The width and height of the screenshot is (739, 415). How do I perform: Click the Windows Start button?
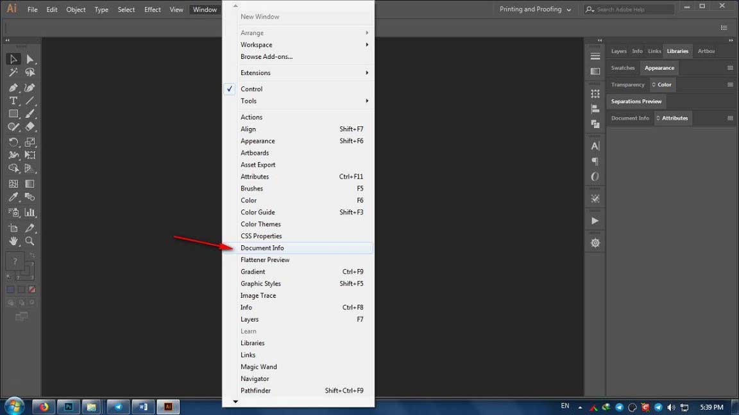tap(13, 406)
